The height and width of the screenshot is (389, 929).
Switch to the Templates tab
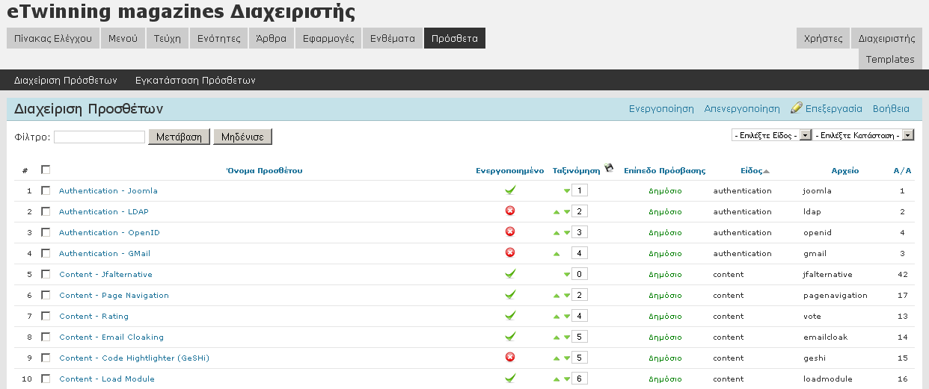coord(890,59)
